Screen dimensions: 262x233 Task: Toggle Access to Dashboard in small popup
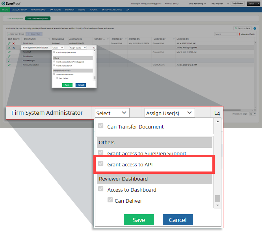(54, 74)
